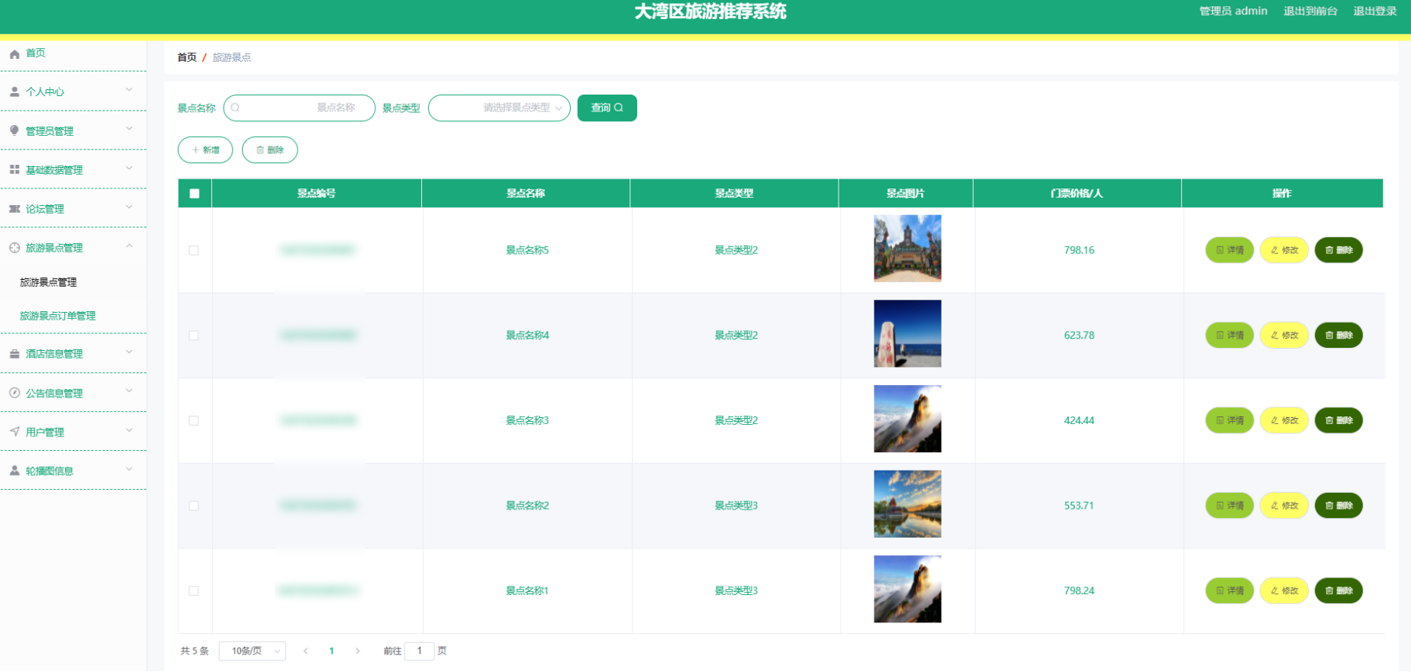Delete the 景点名称2 row
Image resolution: width=1411 pixels, height=672 pixels.
point(1339,506)
